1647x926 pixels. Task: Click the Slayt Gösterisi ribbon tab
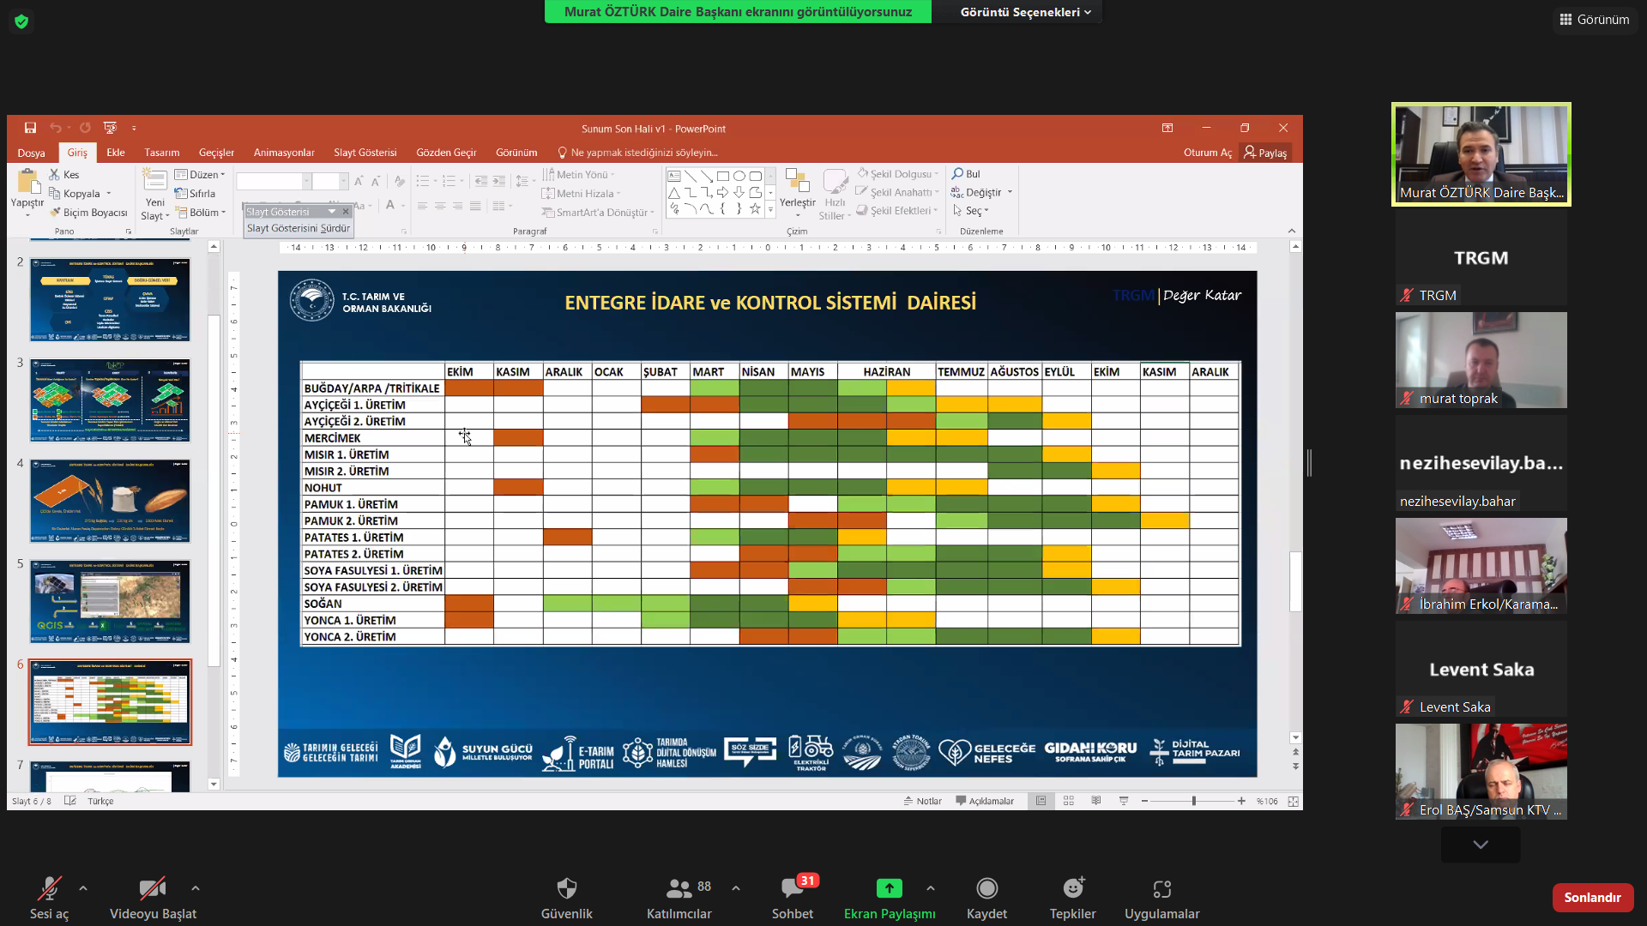point(365,153)
